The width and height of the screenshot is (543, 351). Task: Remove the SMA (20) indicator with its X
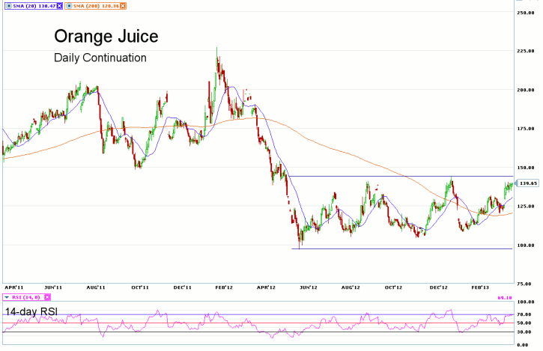click(59, 4)
